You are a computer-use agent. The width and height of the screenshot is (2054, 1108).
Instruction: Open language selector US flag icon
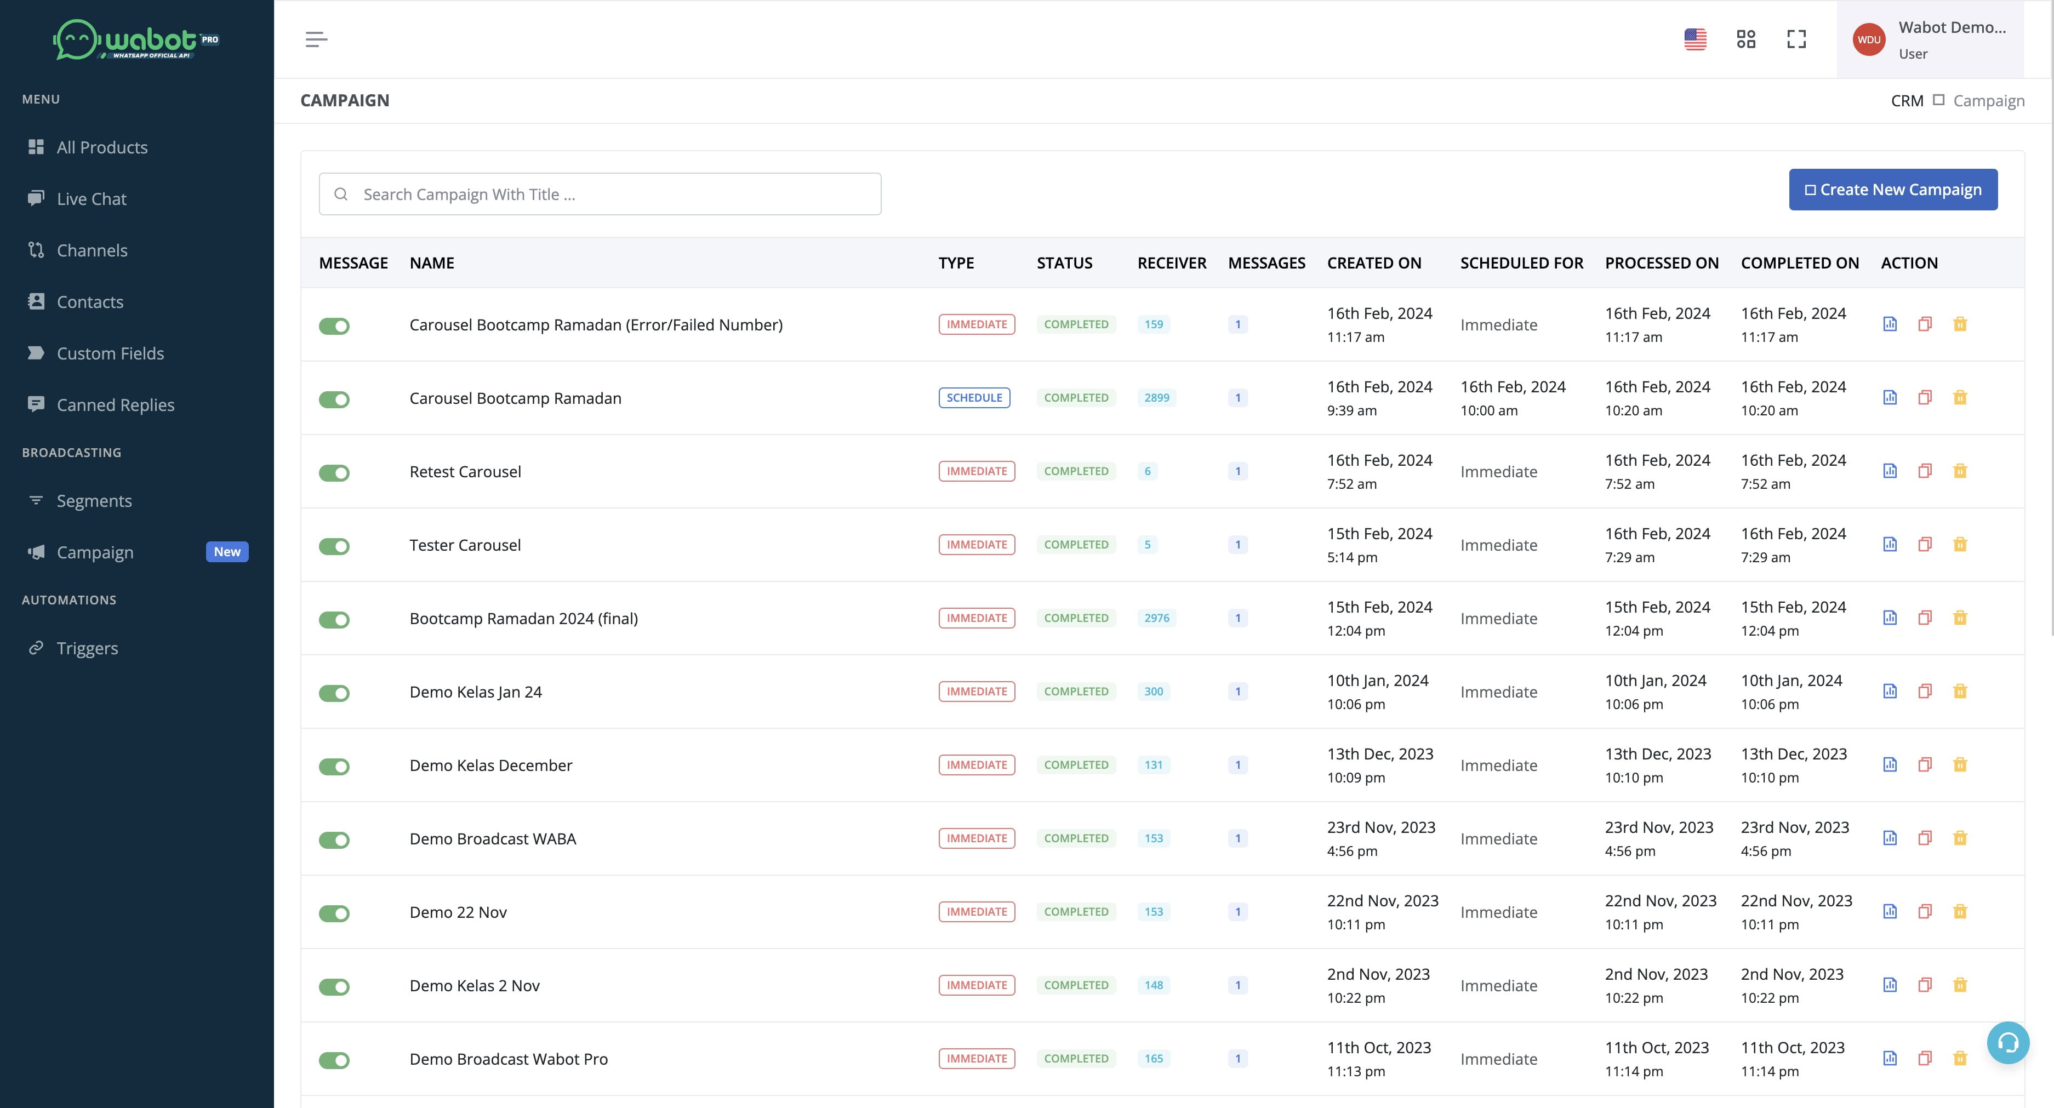1695,39
